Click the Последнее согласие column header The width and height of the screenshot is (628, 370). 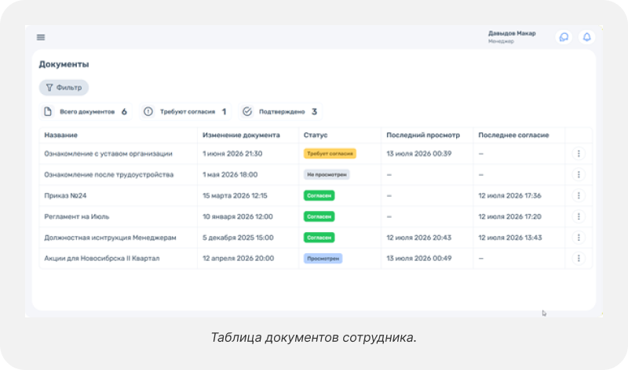point(513,135)
